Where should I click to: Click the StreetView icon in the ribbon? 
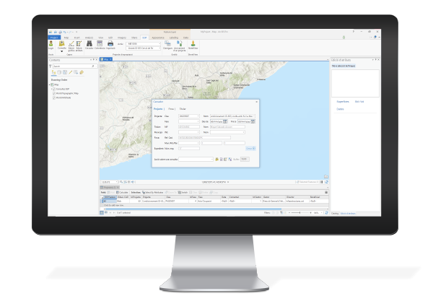(x=193, y=44)
